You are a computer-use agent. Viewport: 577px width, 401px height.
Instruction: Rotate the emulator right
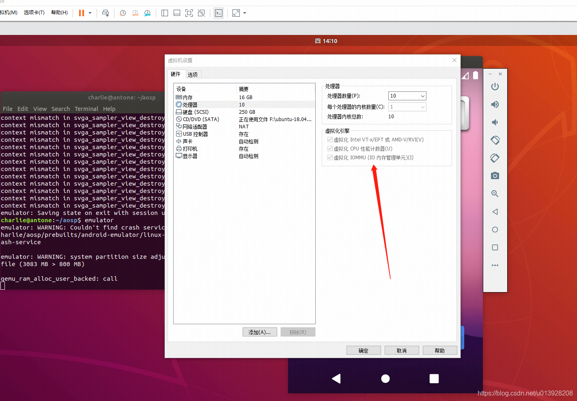click(495, 158)
